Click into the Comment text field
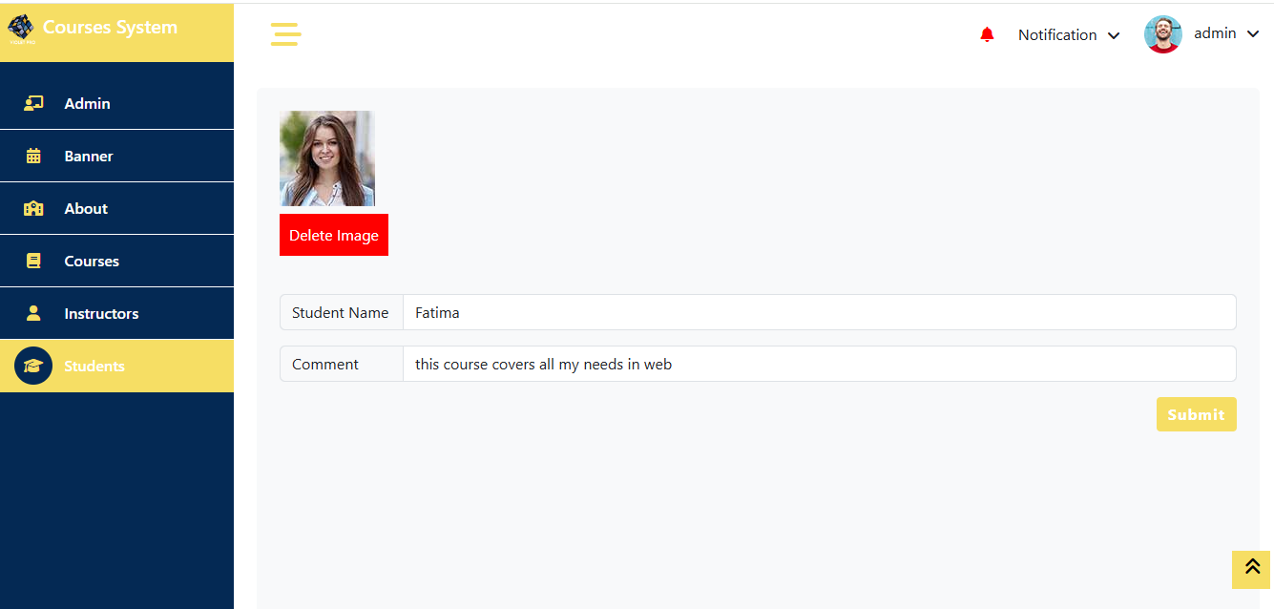Viewport: 1274px width, 609px height. (819, 364)
